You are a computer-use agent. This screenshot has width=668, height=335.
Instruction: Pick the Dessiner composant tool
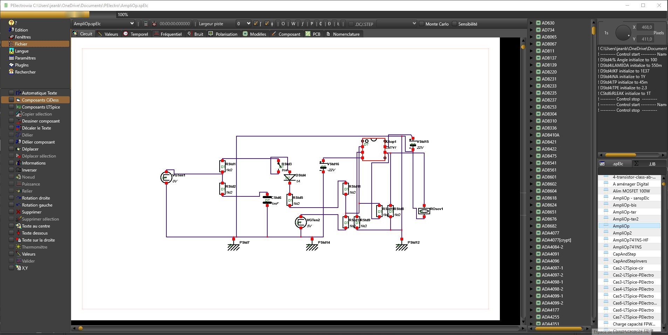click(41, 121)
